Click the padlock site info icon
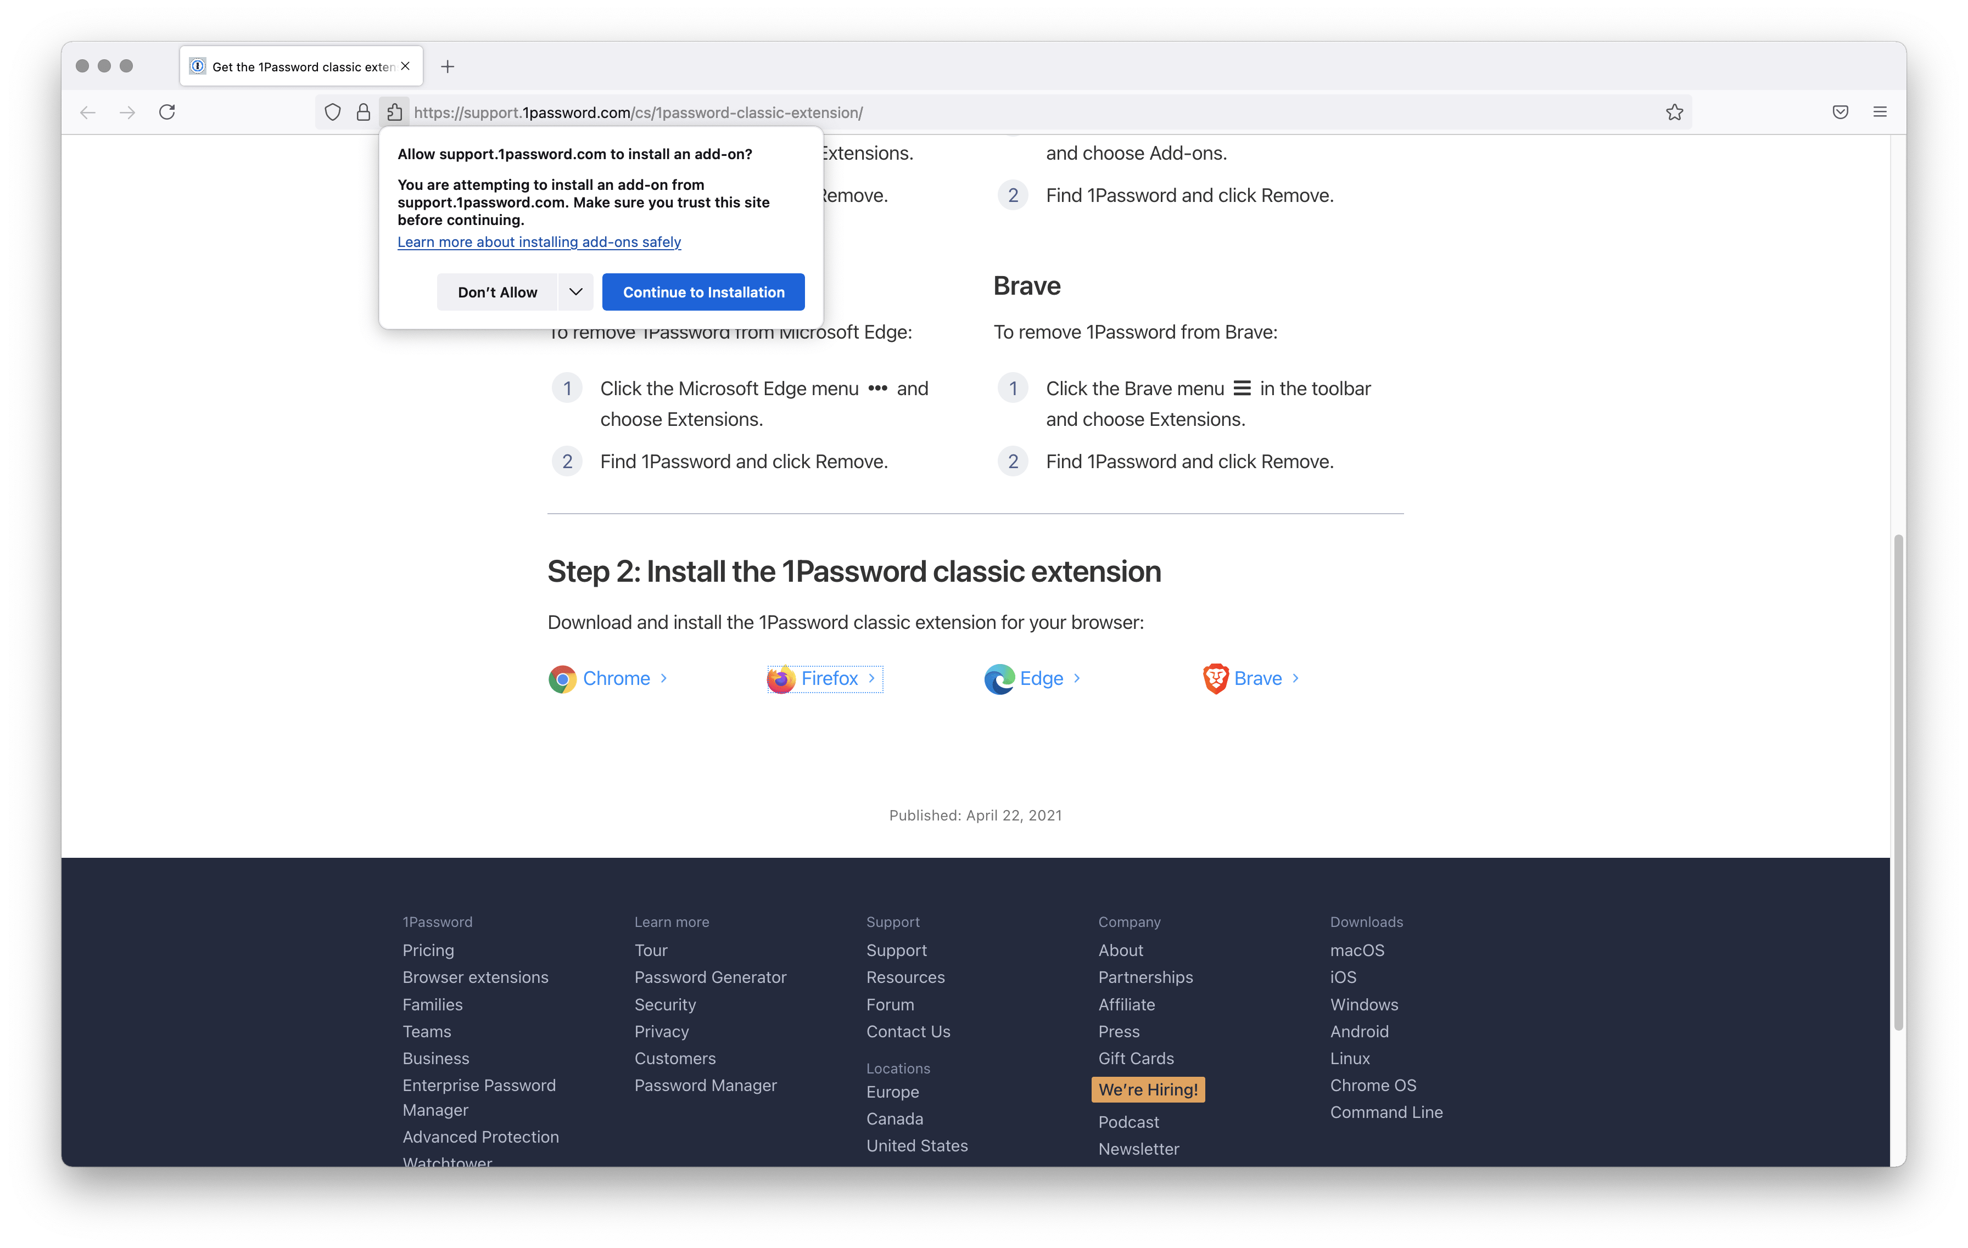1968x1248 pixels. click(x=364, y=113)
